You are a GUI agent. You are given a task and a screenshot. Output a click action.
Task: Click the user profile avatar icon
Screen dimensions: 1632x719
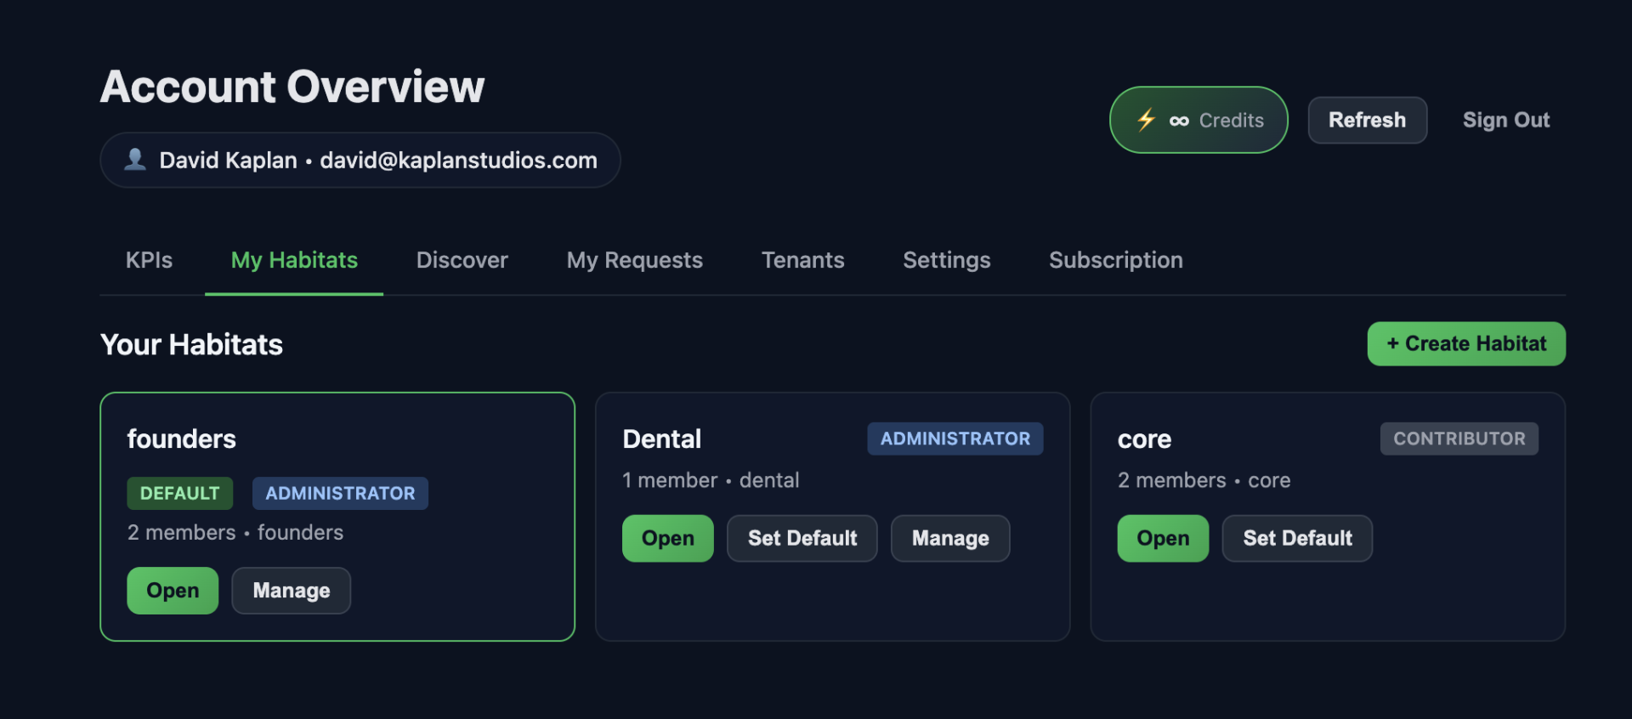(135, 160)
